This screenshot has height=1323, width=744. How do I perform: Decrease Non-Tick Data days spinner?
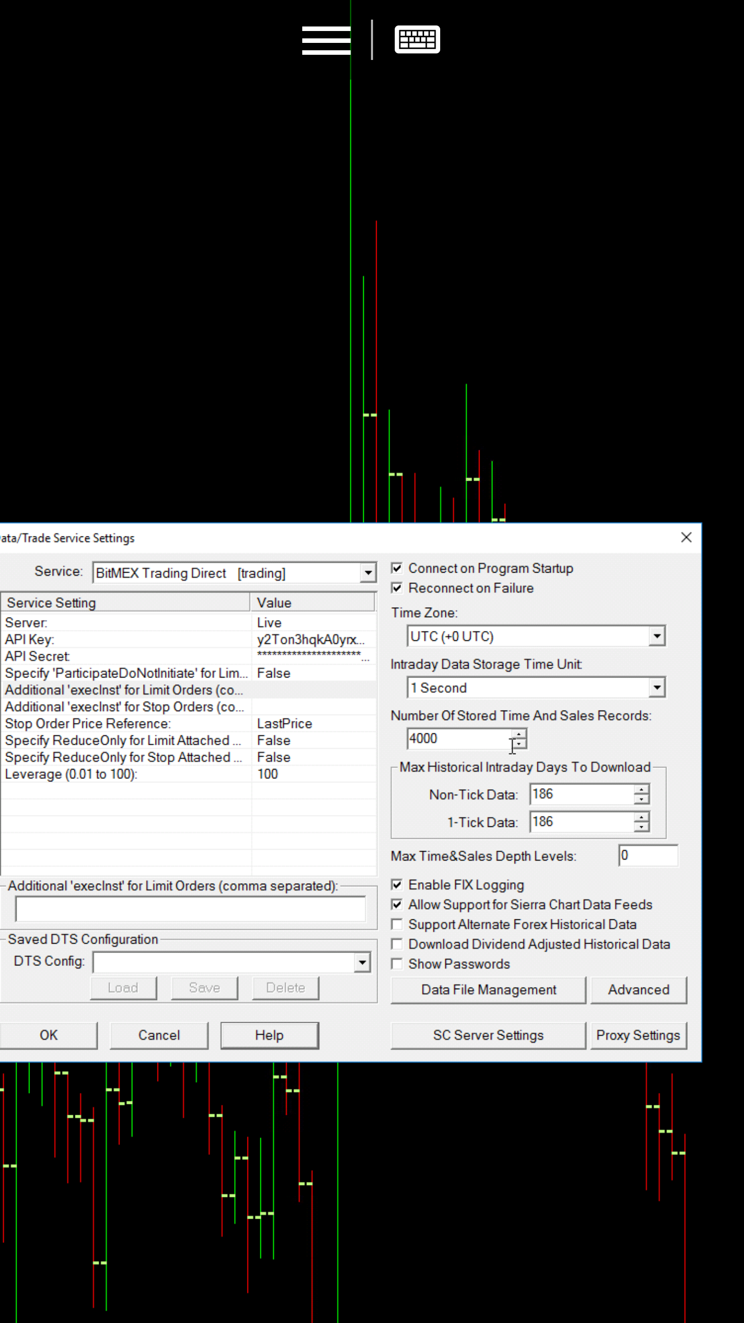[641, 799]
